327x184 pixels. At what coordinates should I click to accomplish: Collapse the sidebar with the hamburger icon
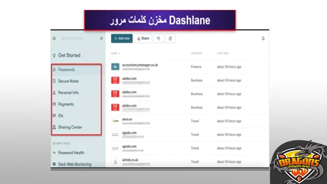(54, 38)
